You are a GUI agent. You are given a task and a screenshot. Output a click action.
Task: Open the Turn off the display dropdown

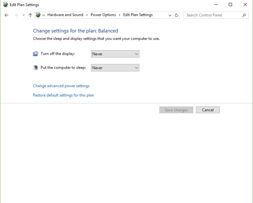pos(115,54)
